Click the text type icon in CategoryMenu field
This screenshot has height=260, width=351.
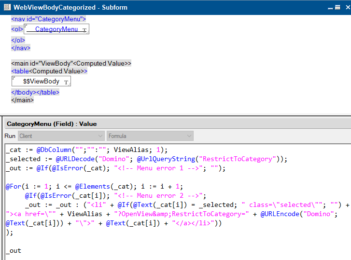click(84, 30)
